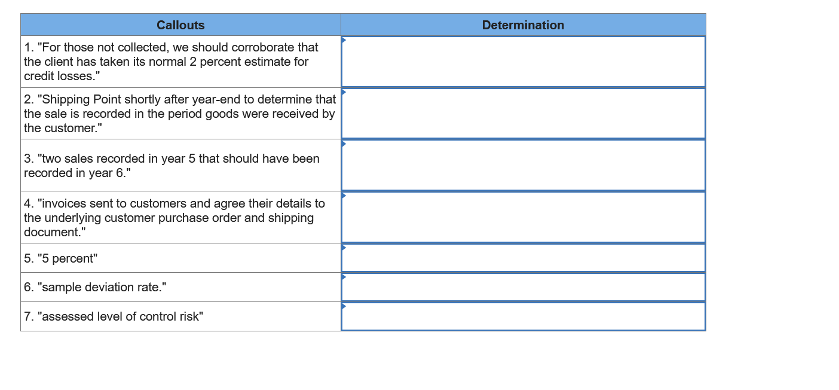Open the Determination dropdown for callout 1
This screenshot has width=839, height=390.
point(344,39)
